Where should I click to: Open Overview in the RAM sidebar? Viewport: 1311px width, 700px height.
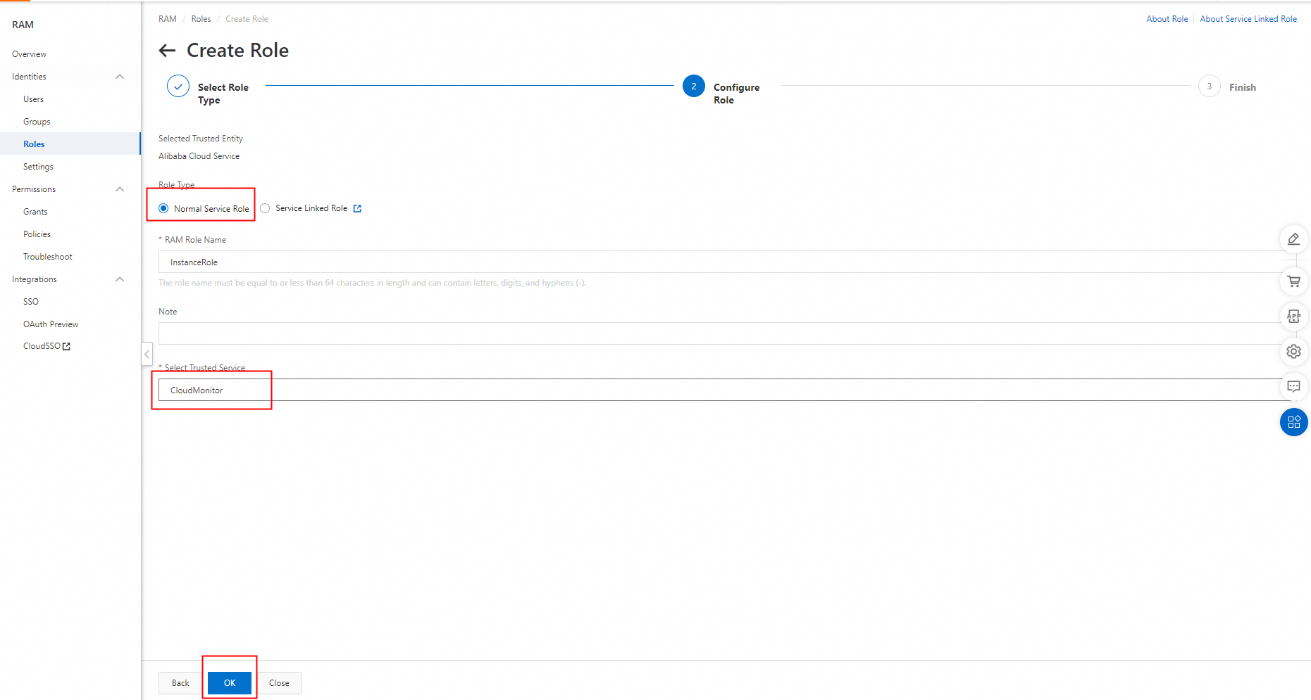29,54
